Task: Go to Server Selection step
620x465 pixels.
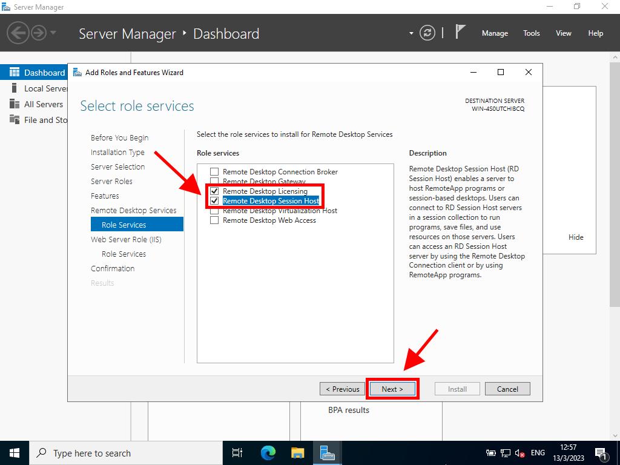Action: tap(118, 167)
